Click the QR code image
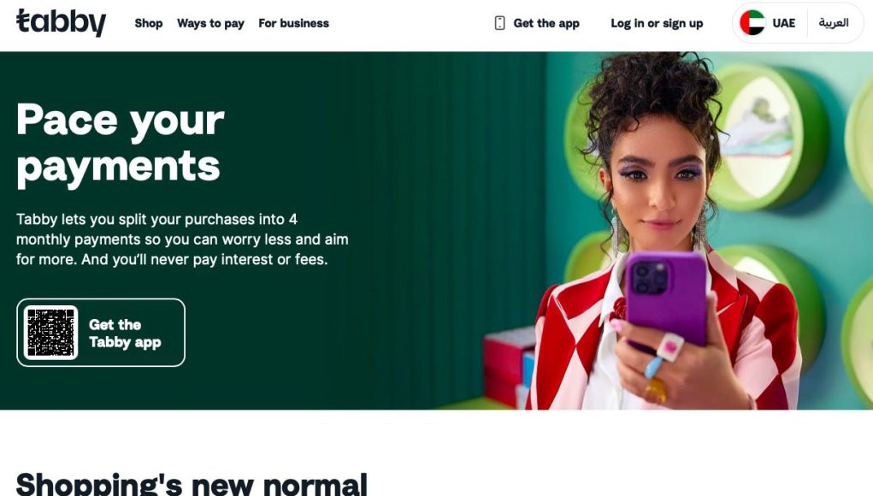 pos(50,333)
